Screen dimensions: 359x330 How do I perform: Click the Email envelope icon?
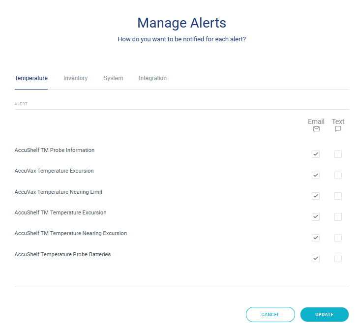(316, 129)
